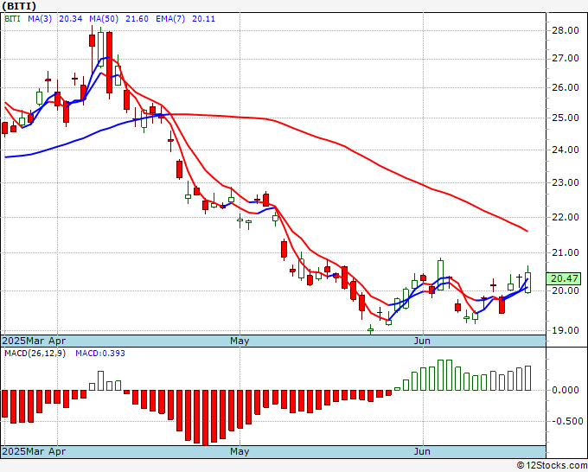Click the BITI ticker legend label

12,19
